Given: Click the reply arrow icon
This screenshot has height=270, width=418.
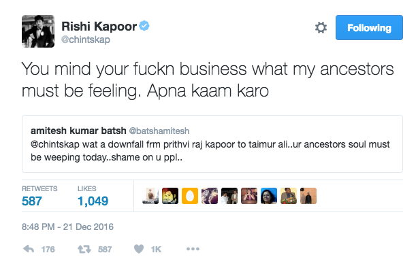Looking at the screenshot, I should pos(29,249).
